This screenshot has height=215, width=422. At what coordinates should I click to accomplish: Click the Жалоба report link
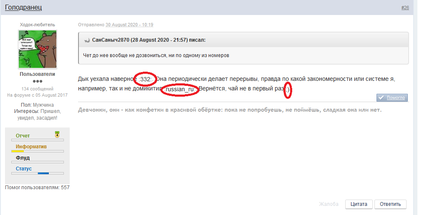(x=329, y=204)
